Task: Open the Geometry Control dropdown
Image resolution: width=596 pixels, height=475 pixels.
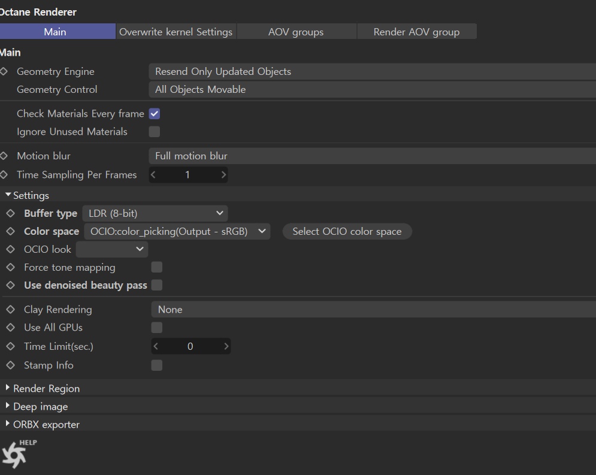Action: (372, 89)
